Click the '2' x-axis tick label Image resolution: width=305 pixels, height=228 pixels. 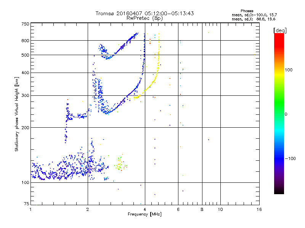[88, 209]
